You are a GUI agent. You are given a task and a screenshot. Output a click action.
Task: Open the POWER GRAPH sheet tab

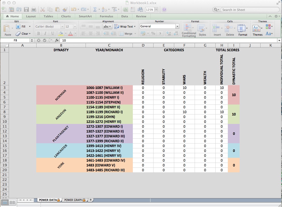pos(73,200)
